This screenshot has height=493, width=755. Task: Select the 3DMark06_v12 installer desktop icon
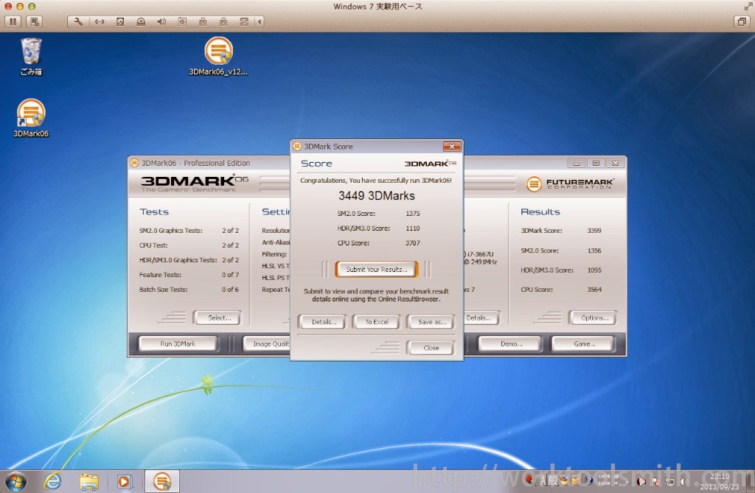click(218, 57)
